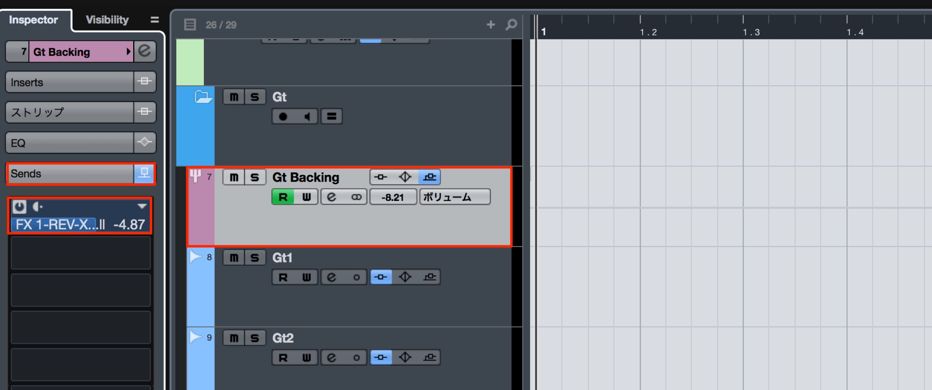Edit channel settings for Gt Backing
Screen dimensions: 932x390
pyautogui.click(x=332, y=197)
